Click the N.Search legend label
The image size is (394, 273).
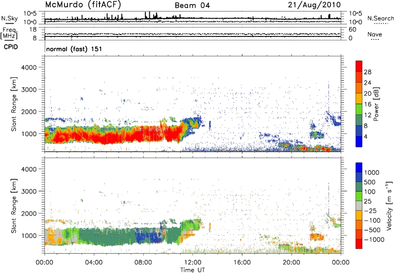(x=381, y=18)
